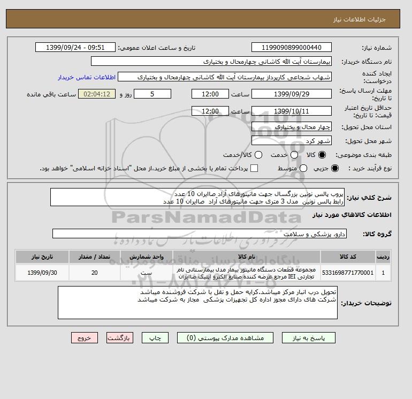The image size is (412, 399).
Task: Open the اطلاعات تماس خریدار link
Action: pyautogui.click(x=87, y=77)
